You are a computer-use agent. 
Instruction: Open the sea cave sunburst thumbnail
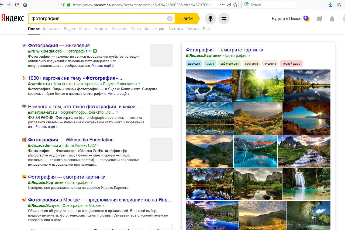(306, 119)
